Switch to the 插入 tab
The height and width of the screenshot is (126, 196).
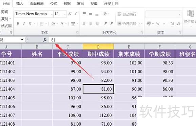[x=20, y=3]
